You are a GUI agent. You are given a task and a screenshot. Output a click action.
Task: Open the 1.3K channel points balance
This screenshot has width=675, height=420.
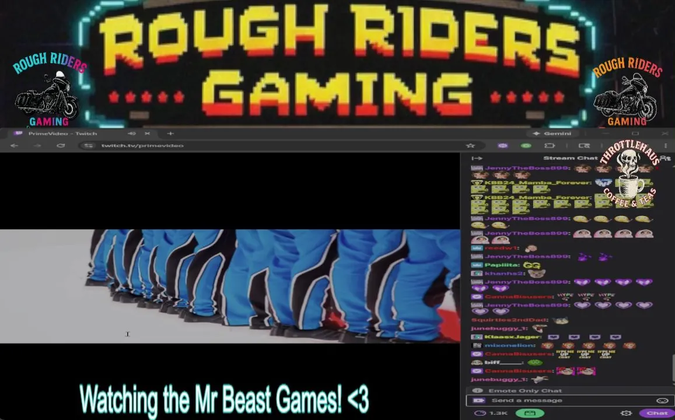490,413
